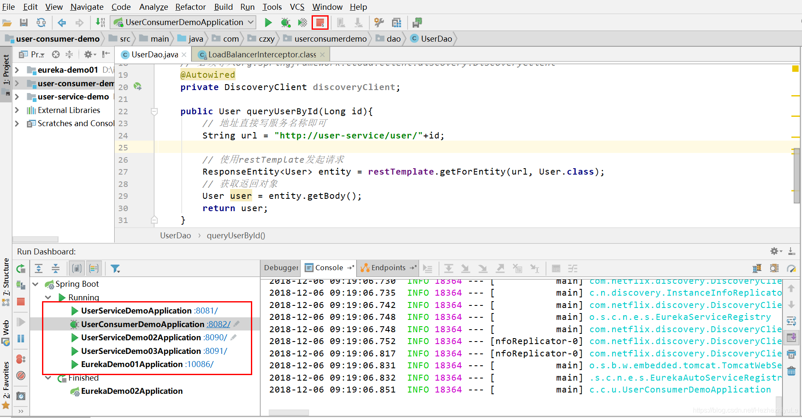Stop the app with the red square toolbar button
Viewport: 802px width, 418px height.
point(320,23)
